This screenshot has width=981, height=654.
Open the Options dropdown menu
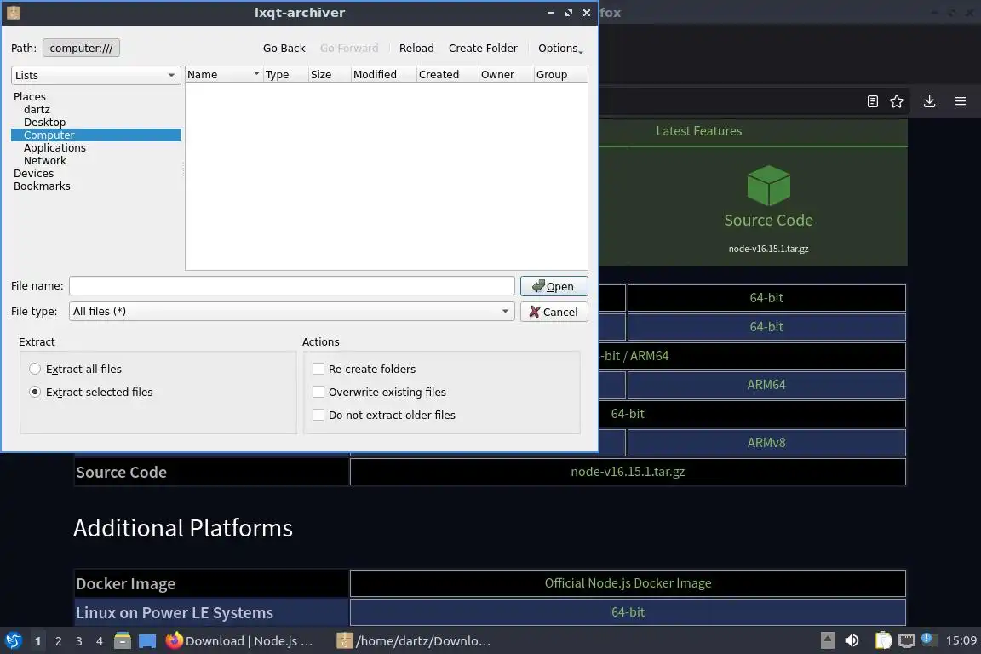[x=560, y=49]
